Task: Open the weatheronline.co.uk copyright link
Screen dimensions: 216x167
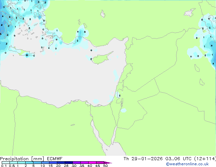Action: point(187,164)
